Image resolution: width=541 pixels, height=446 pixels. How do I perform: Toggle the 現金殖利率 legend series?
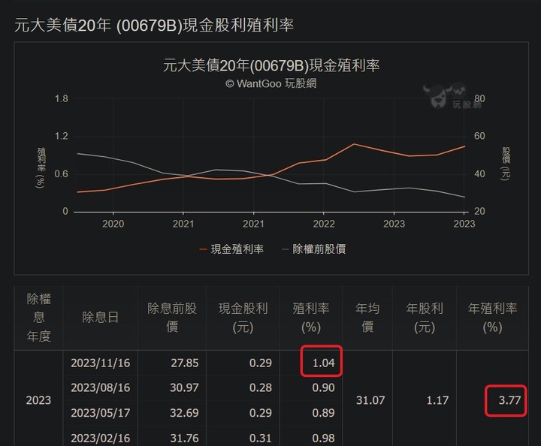point(231,249)
